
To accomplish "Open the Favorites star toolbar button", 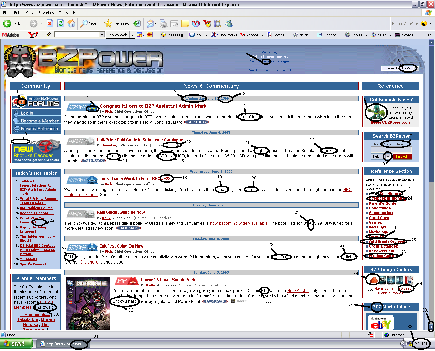I will [117, 23].
